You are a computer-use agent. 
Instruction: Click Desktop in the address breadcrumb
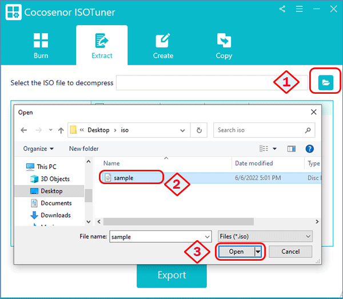coord(98,130)
